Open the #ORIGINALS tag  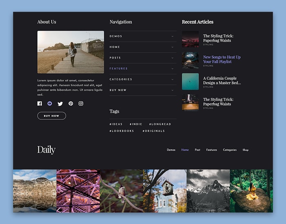coord(154,131)
